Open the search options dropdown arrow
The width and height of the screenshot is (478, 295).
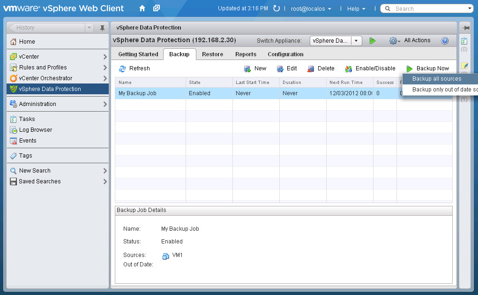pyautogui.click(x=470, y=8)
